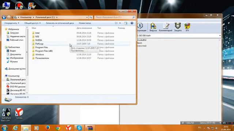Click the Вирусы icon in WinRAR window
The height and width of the screenshot is (131, 234).
pyautogui.click(x=153, y=27)
